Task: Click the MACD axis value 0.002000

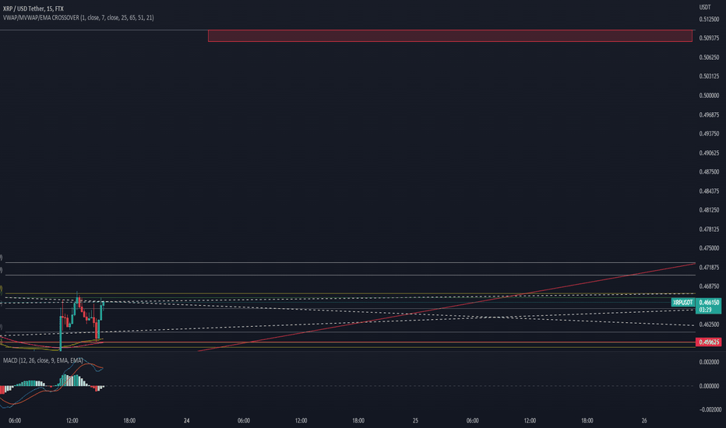Action: click(710, 362)
